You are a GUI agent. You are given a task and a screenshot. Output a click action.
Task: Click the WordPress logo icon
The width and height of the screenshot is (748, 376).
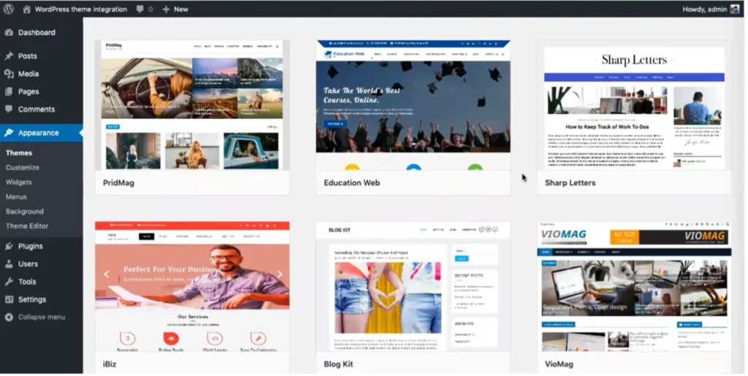[x=8, y=9]
